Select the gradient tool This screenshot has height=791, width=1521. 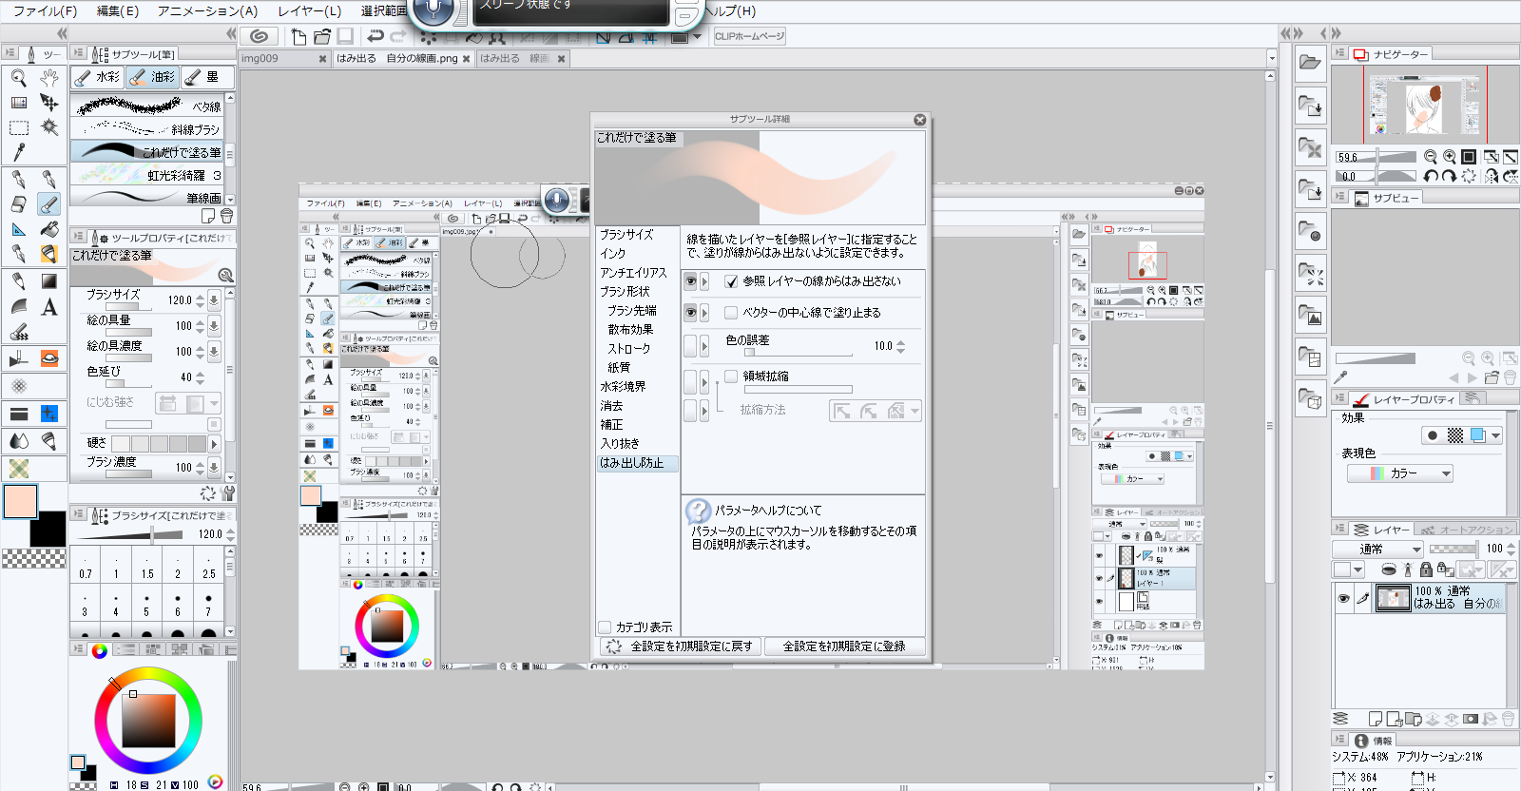49,280
